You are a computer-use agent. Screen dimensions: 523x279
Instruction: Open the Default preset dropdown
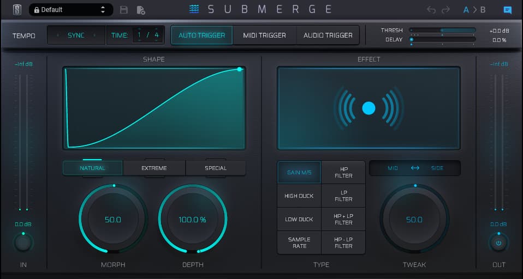coord(71,10)
